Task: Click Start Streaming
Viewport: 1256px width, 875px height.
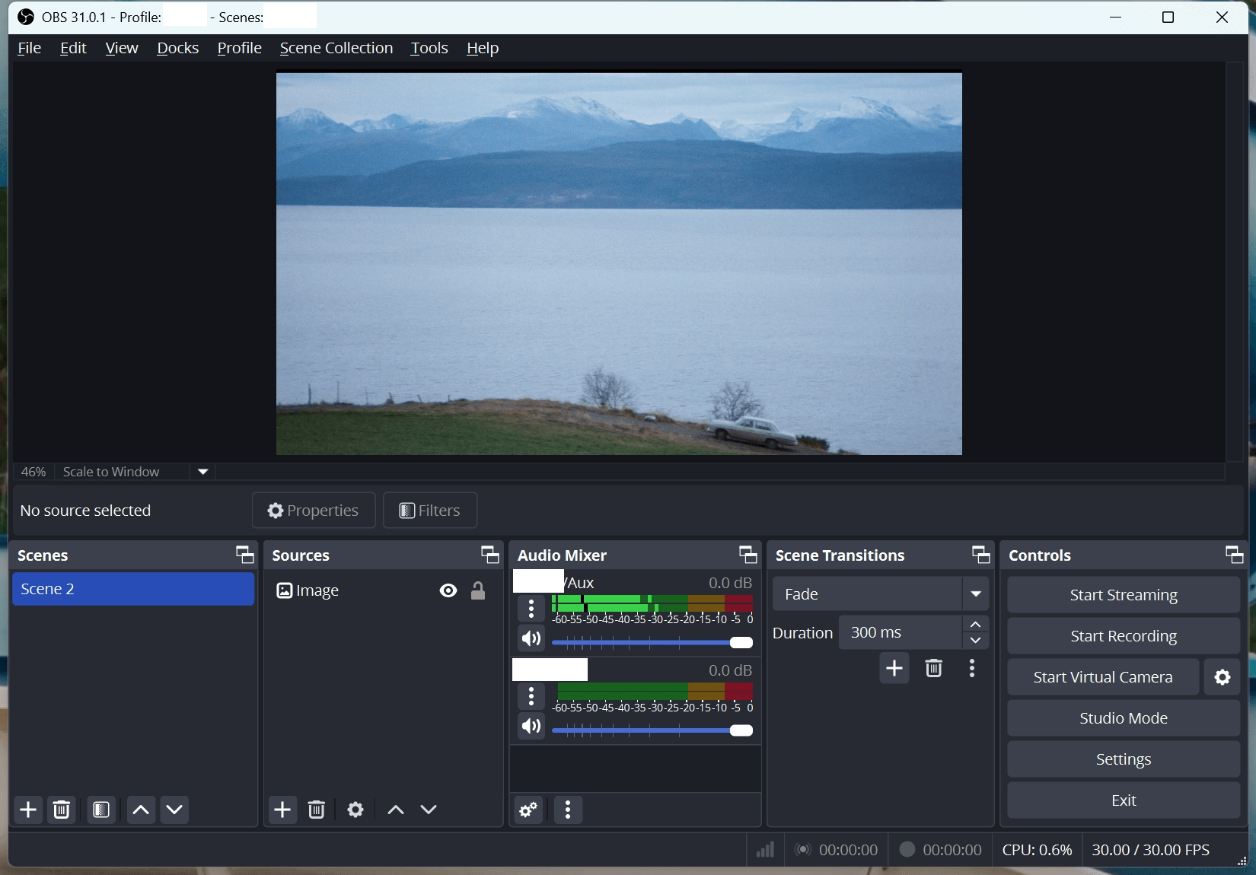Action: pyautogui.click(x=1123, y=595)
